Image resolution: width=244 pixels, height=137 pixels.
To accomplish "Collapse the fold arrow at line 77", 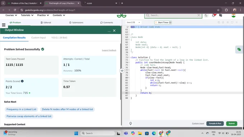I will (129, 70).
